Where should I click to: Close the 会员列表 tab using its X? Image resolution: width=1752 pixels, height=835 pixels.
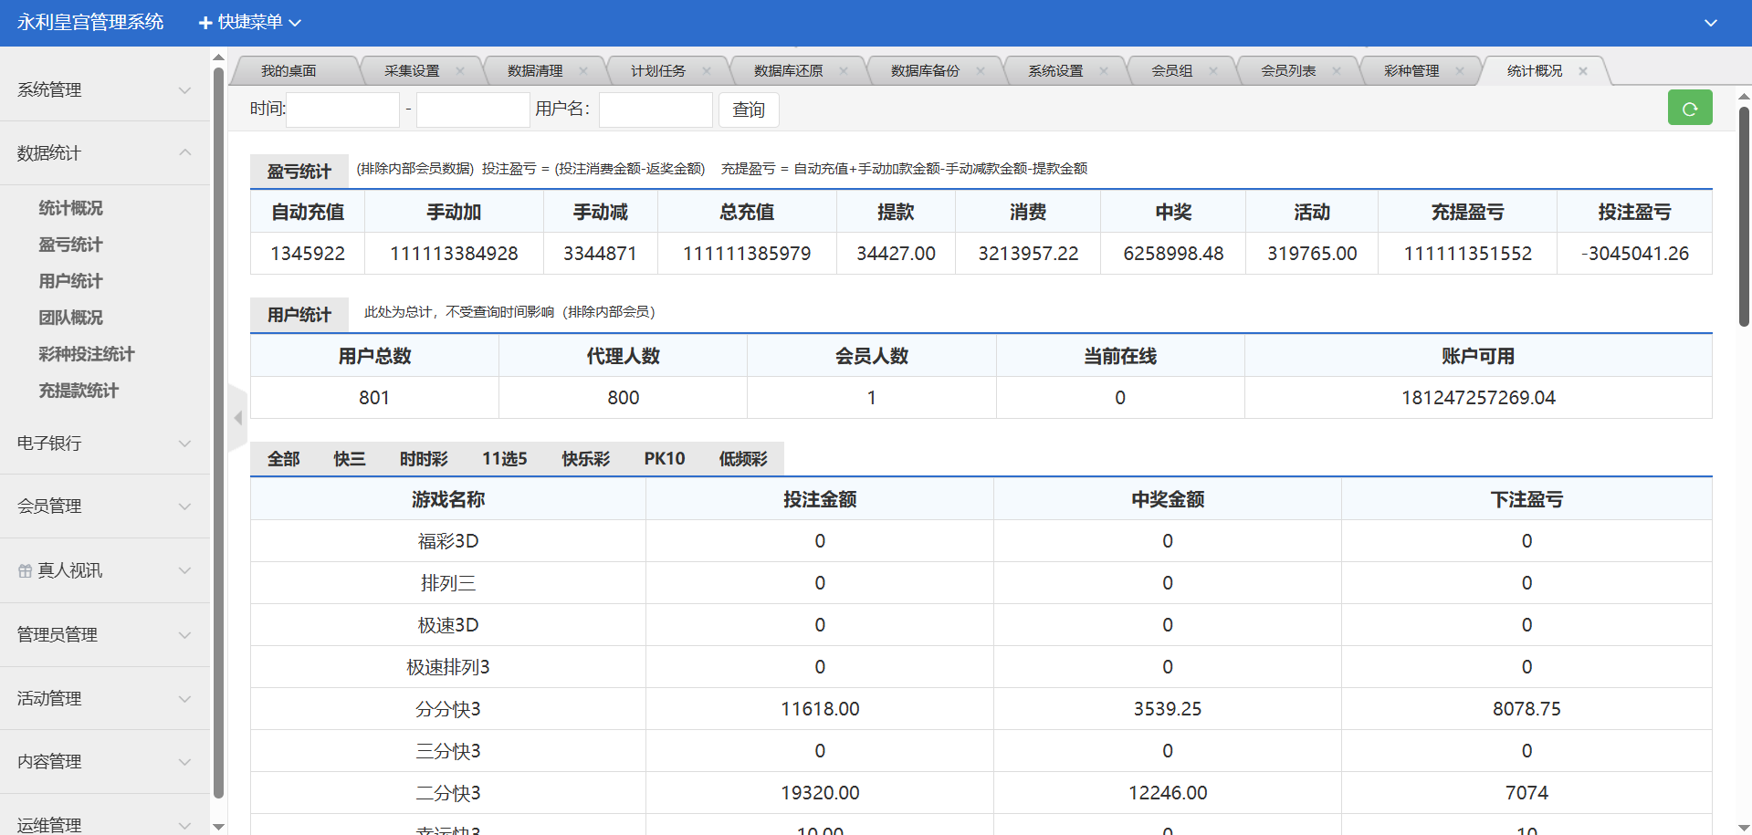pyautogui.click(x=1337, y=71)
